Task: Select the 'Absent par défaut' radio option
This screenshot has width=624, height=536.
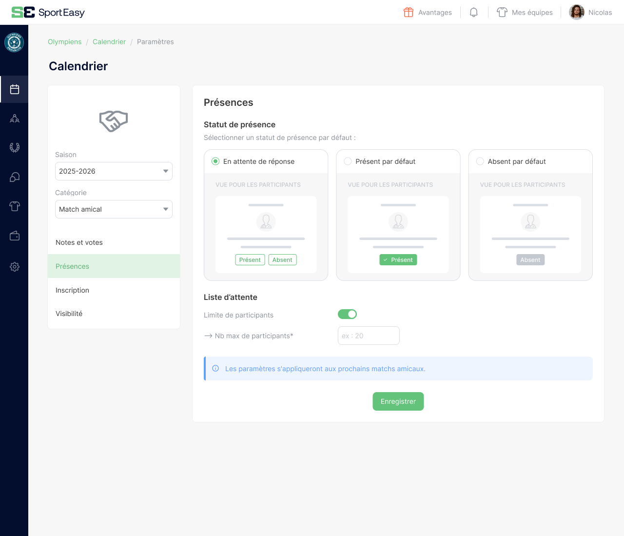Action: click(480, 161)
